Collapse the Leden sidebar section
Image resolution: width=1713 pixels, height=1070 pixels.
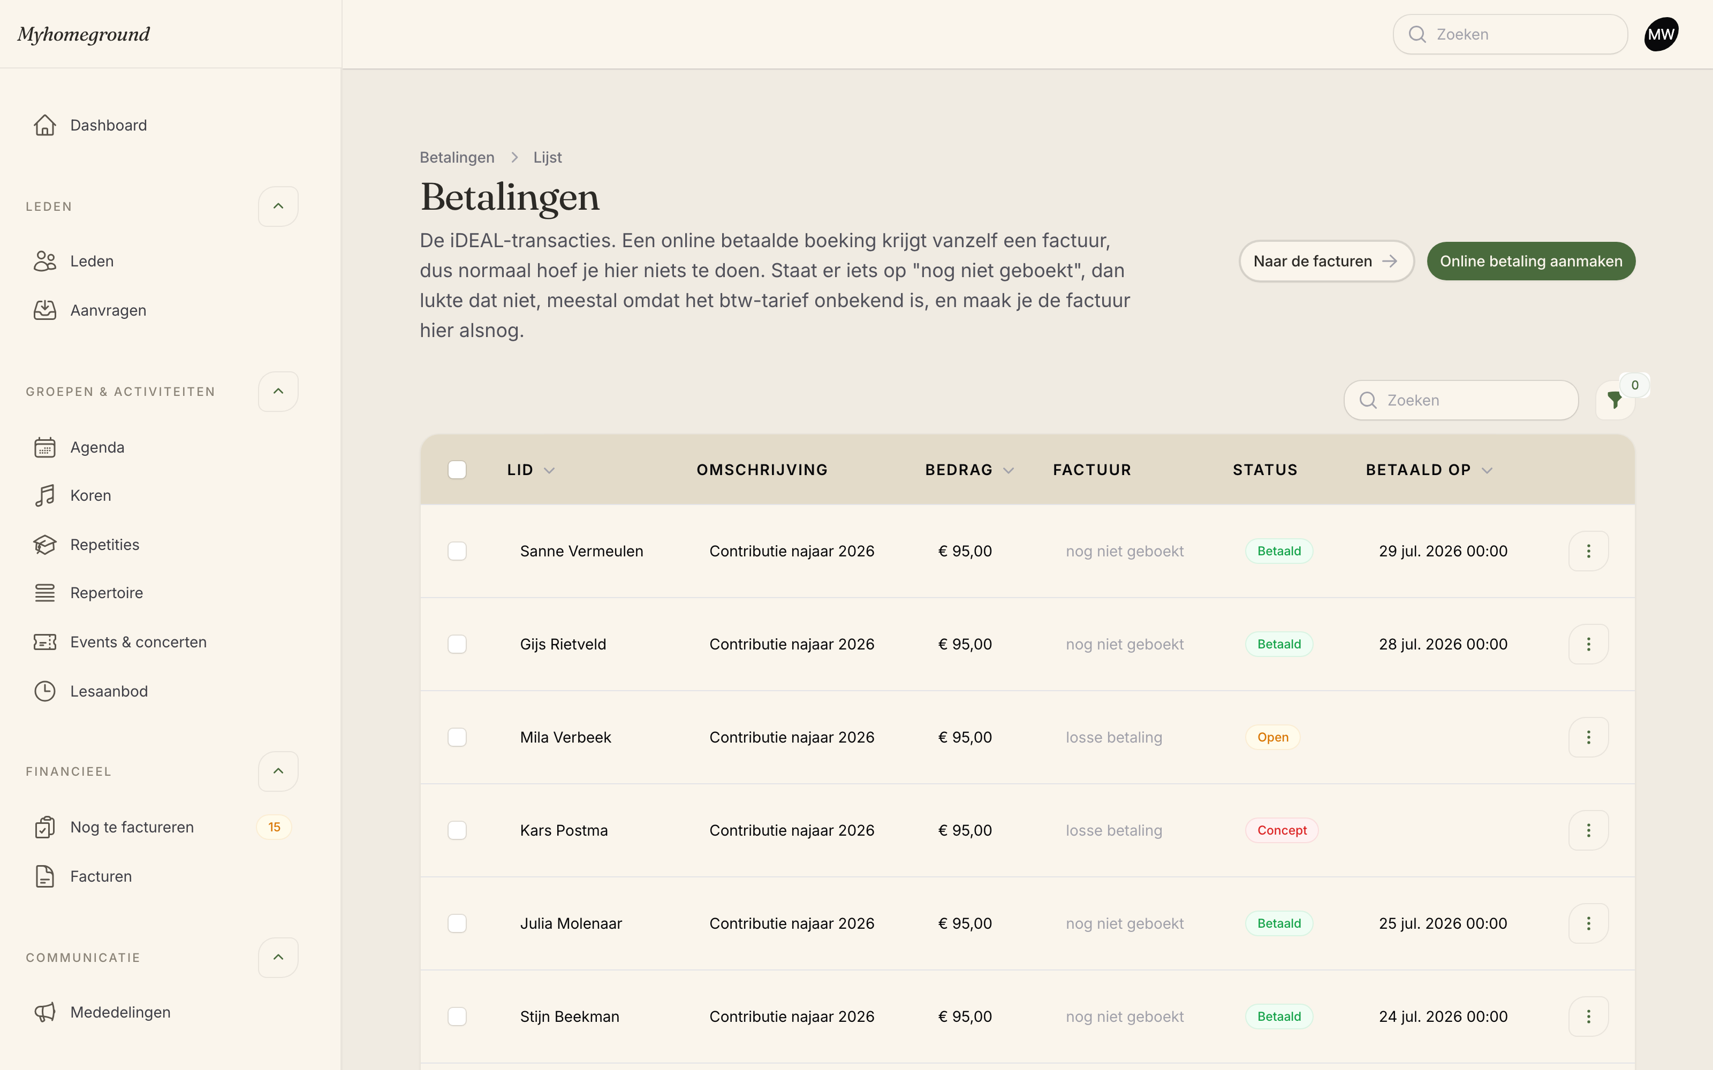point(278,206)
